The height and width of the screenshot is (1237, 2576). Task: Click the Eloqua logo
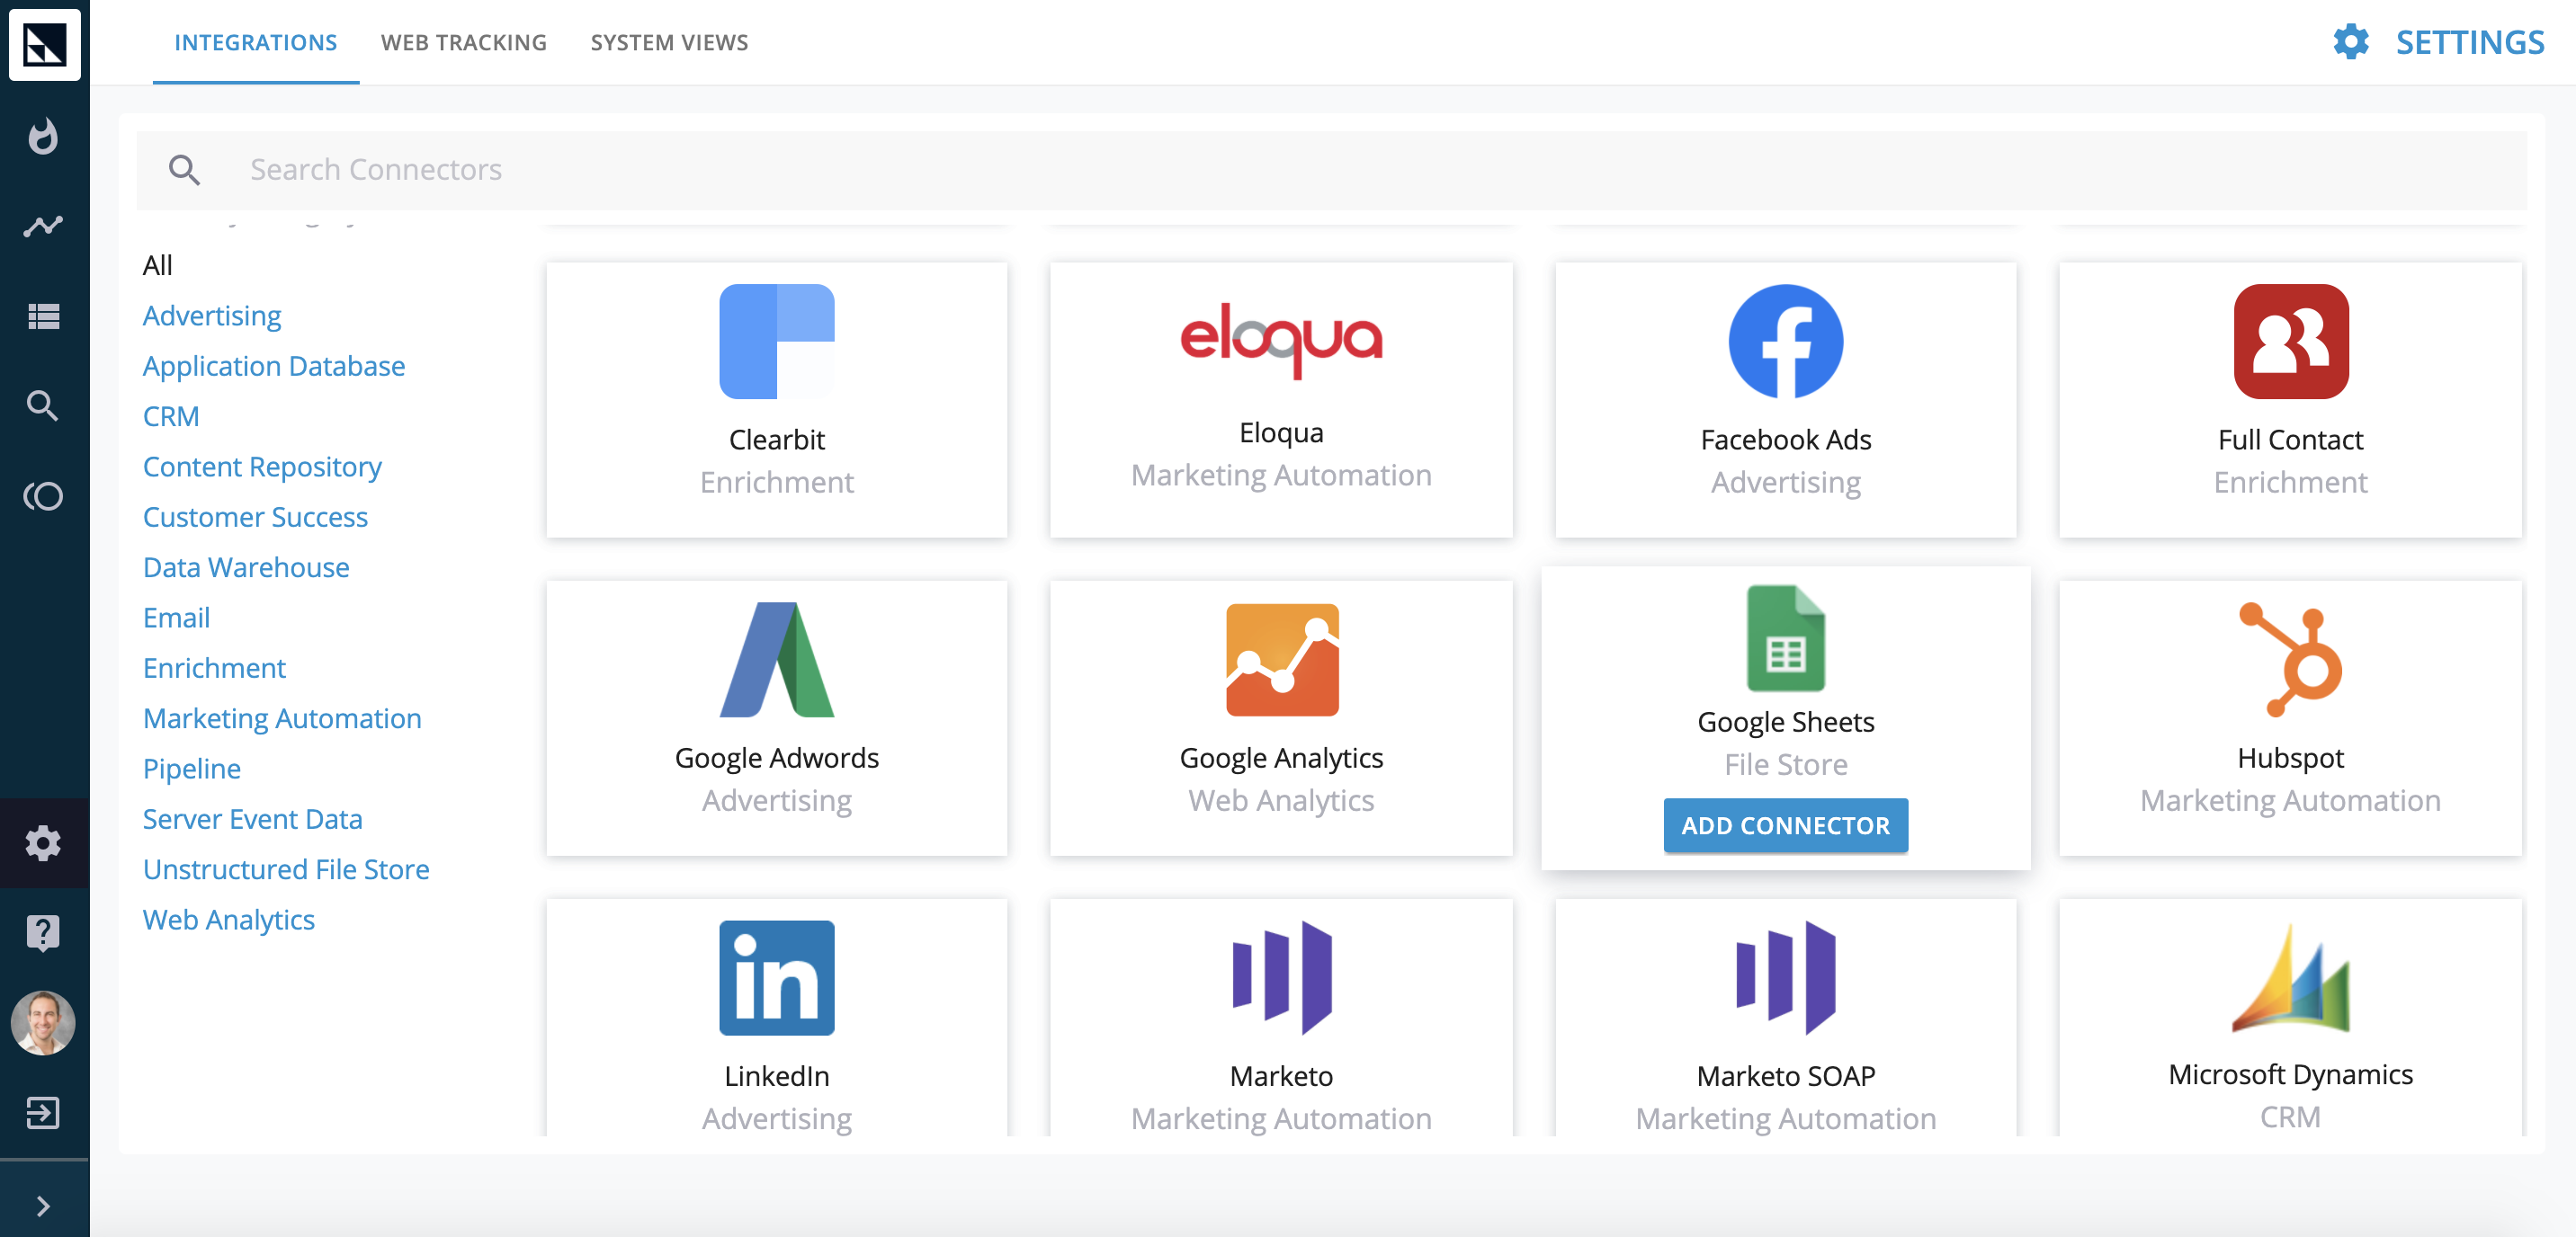click(1281, 341)
